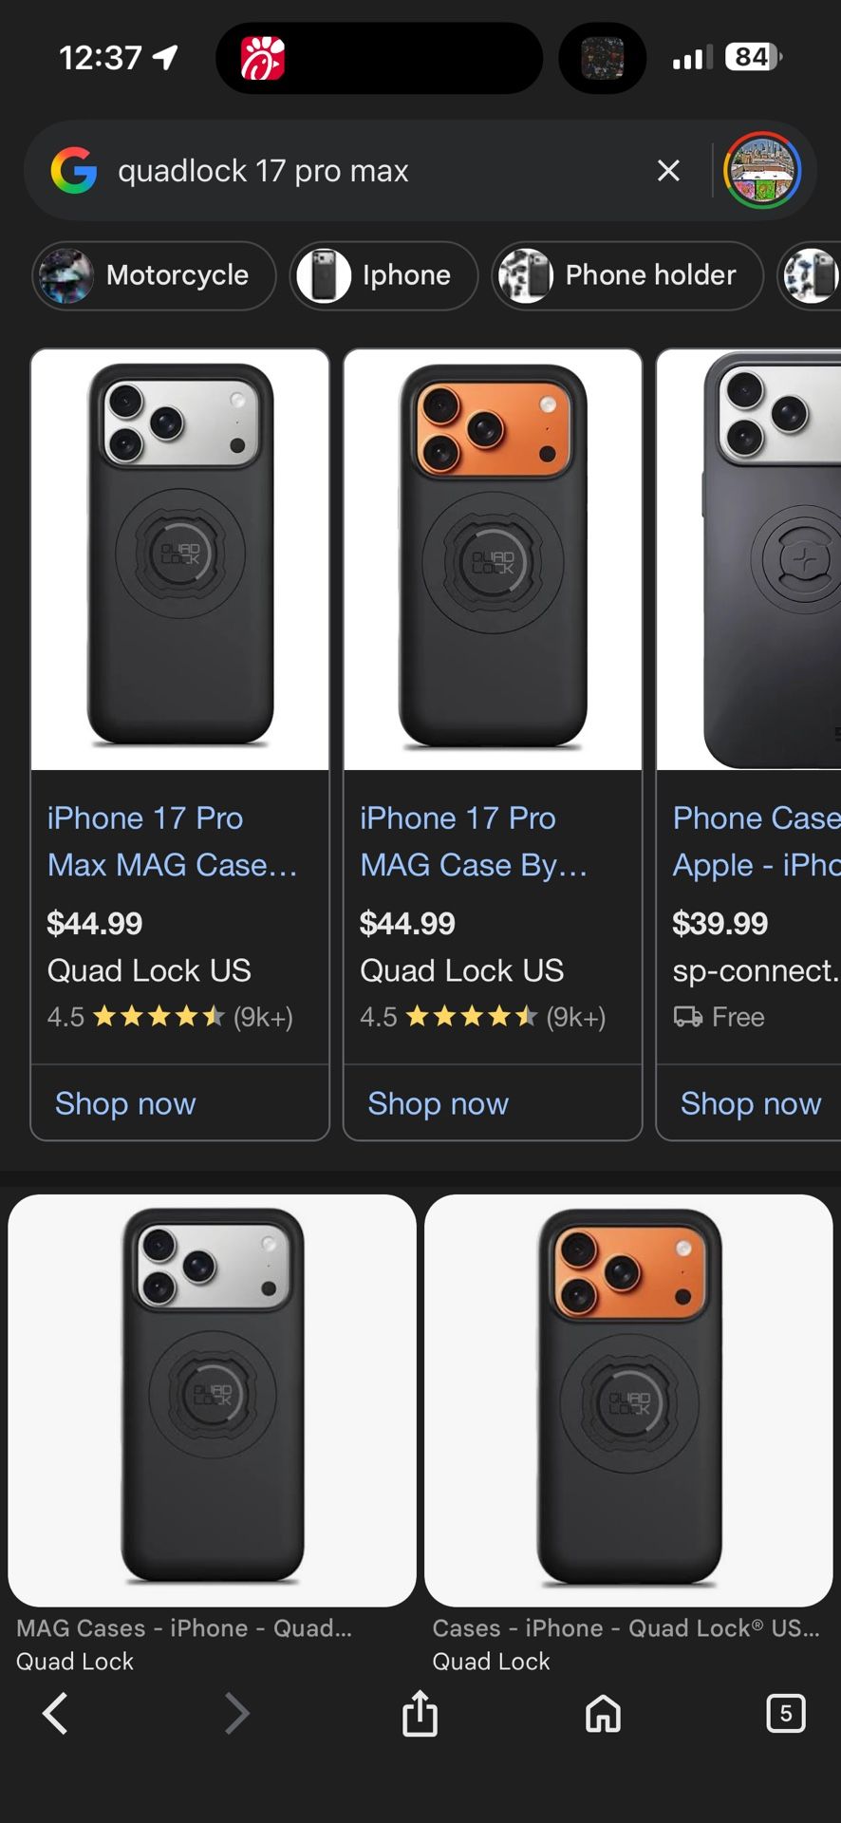The image size is (841, 1823).
Task: Open the share sheet icon
Action: pos(420,1714)
